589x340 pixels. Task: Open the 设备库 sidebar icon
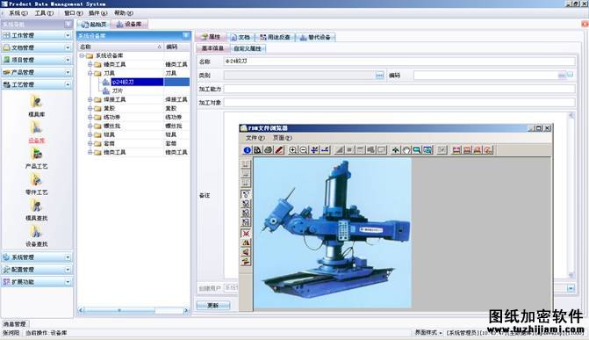(36, 128)
